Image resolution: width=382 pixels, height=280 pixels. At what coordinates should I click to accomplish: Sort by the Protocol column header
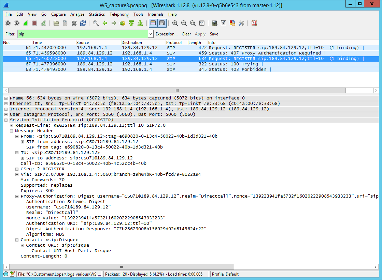coord(176,43)
